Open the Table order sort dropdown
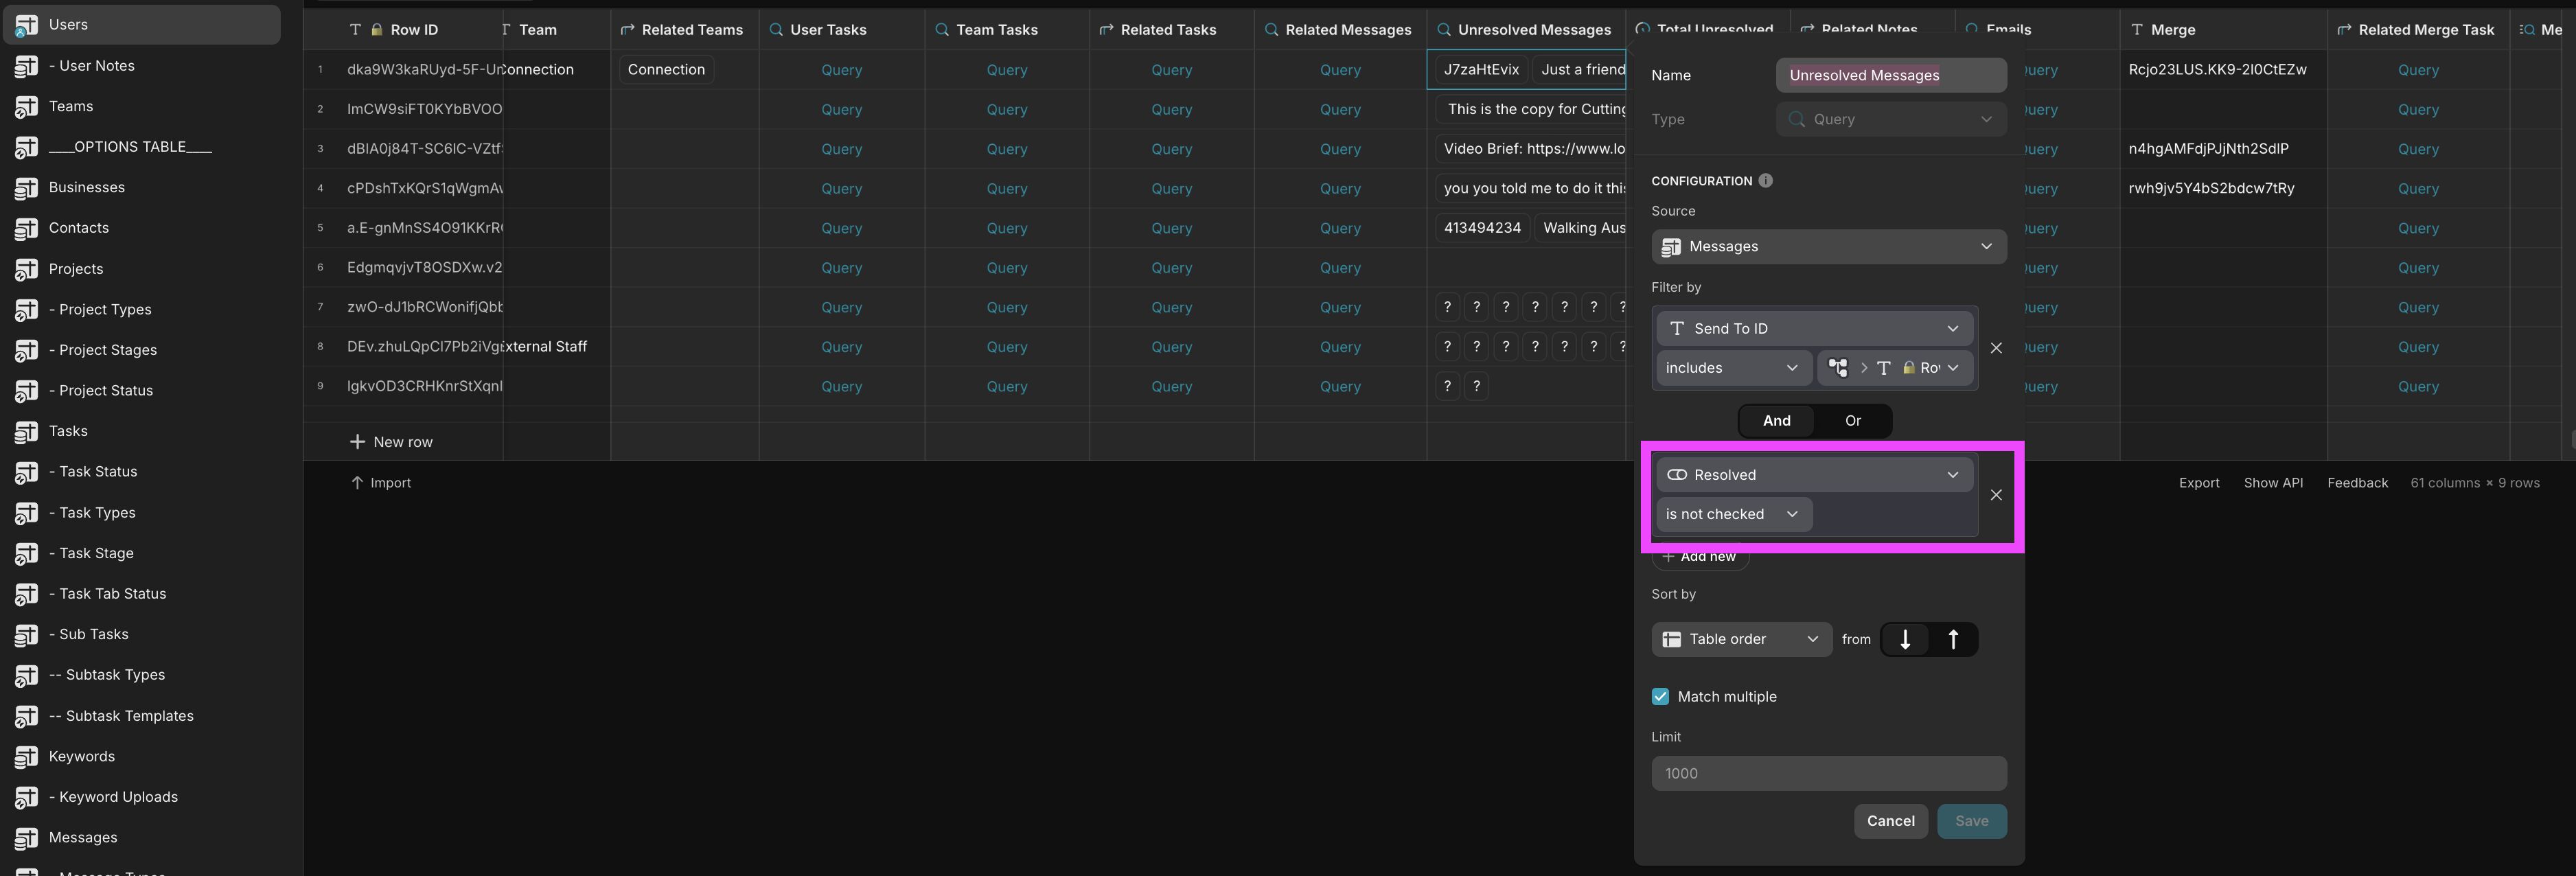Image resolution: width=2576 pixels, height=876 pixels. (1741, 639)
